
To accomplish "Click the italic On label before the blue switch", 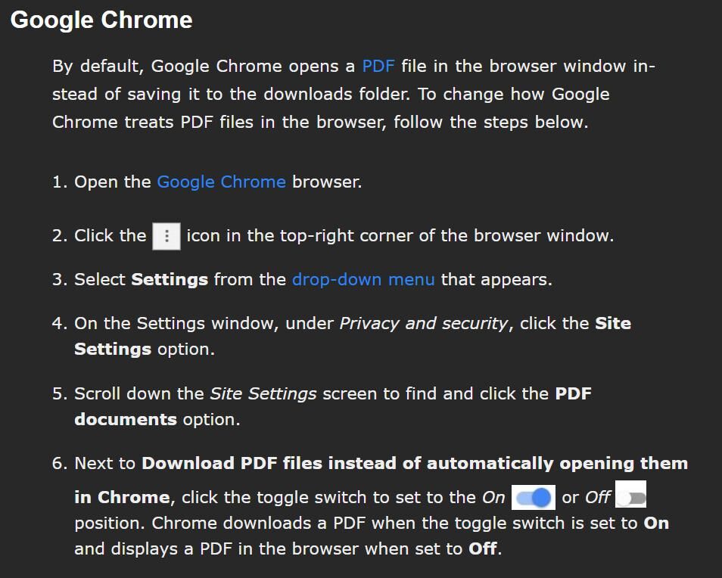I will pos(493,498).
